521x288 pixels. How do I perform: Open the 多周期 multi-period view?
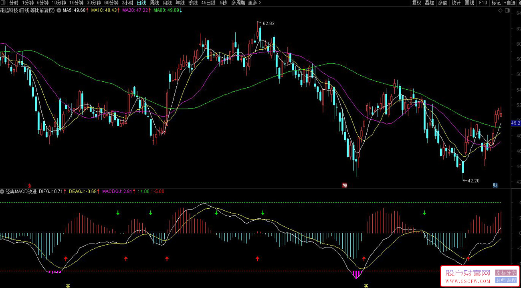[x=238, y=3]
